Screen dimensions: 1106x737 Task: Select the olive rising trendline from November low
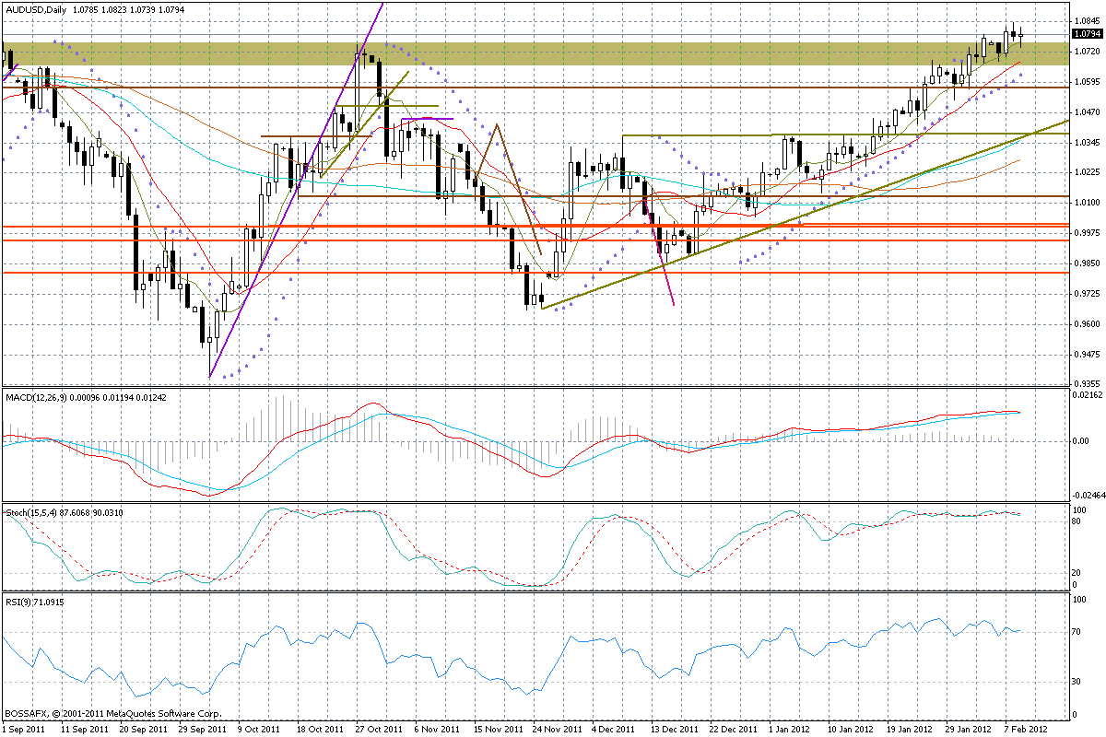click(805, 215)
